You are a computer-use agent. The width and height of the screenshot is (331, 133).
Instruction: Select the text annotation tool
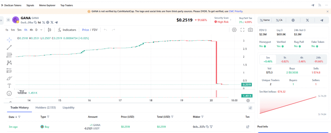point(9,86)
